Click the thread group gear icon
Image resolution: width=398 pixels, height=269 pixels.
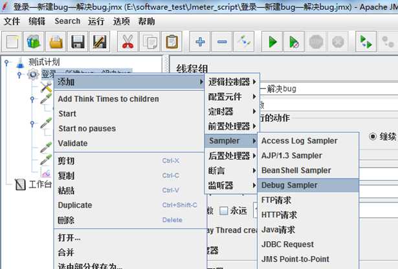[x=33, y=74]
